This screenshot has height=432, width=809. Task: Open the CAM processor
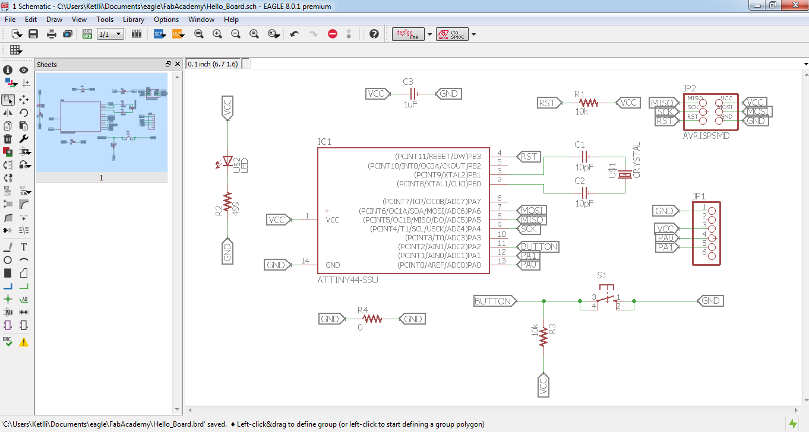click(x=67, y=34)
